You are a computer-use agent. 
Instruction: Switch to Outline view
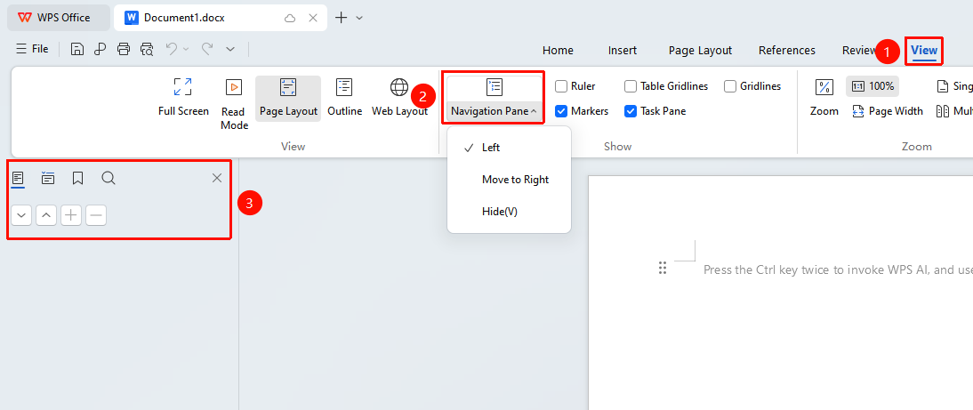[x=344, y=97]
